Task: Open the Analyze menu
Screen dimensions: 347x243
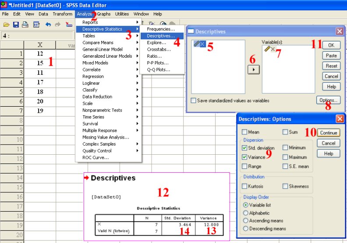Action: 84,14
